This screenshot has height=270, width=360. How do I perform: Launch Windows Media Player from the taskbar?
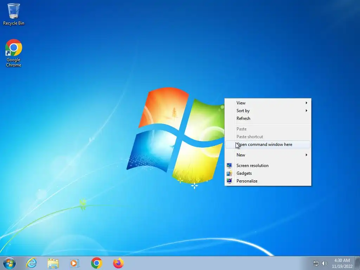(75, 263)
